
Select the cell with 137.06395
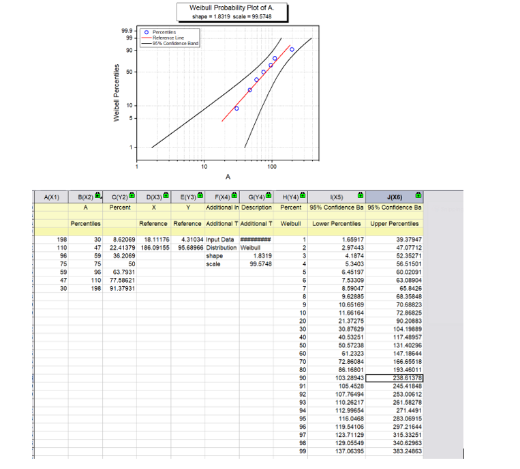(337, 451)
